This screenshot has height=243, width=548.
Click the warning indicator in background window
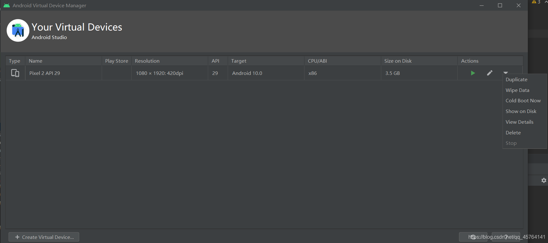(x=536, y=2)
